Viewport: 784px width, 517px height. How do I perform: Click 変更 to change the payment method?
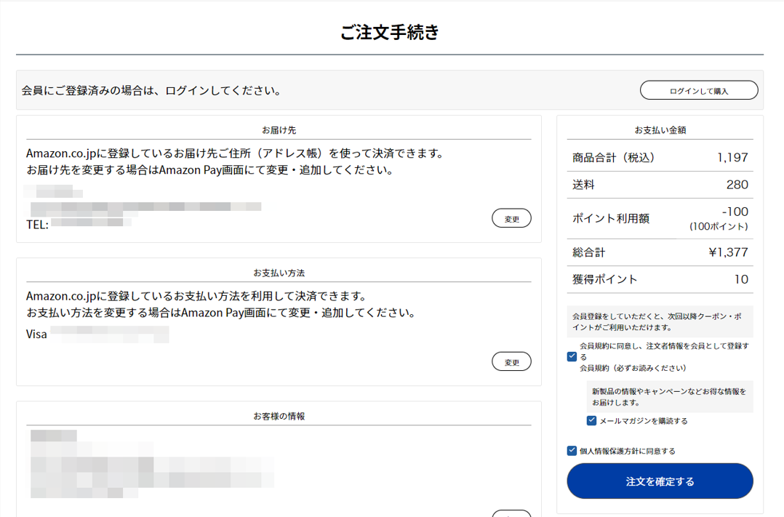(511, 361)
